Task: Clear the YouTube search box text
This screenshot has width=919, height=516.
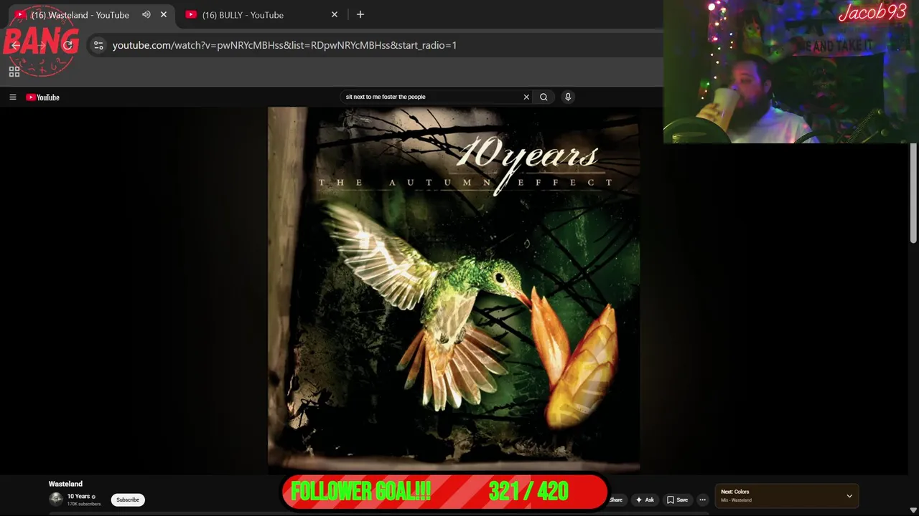Action: tap(526, 97)
